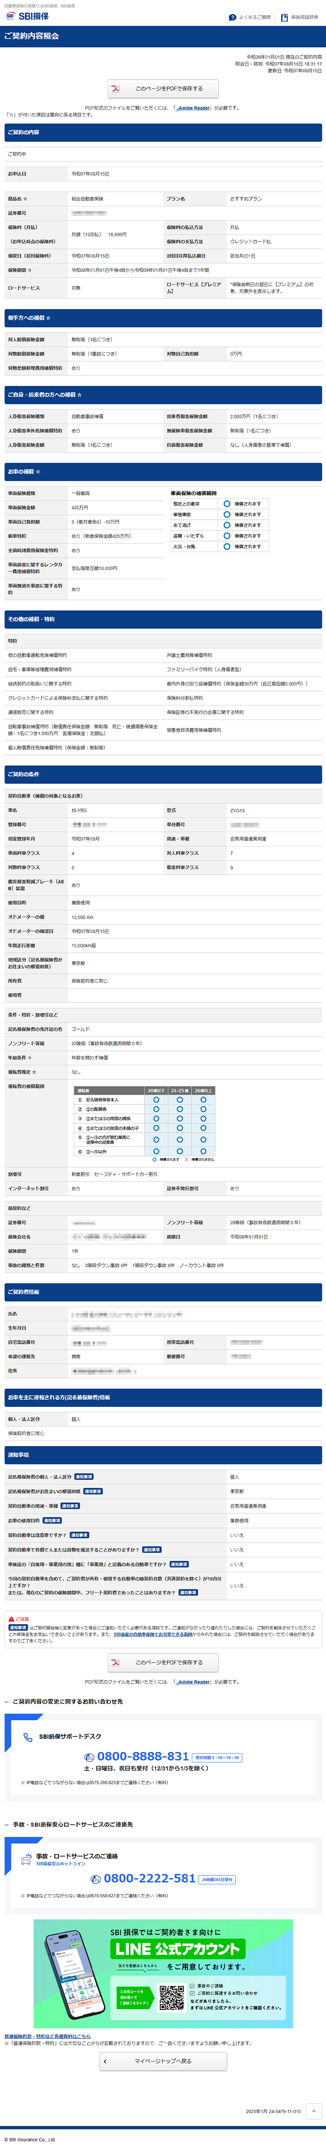Click top このページをPDFで保存する button
This screenshot has height=2151, width=326.
[163, 89]
